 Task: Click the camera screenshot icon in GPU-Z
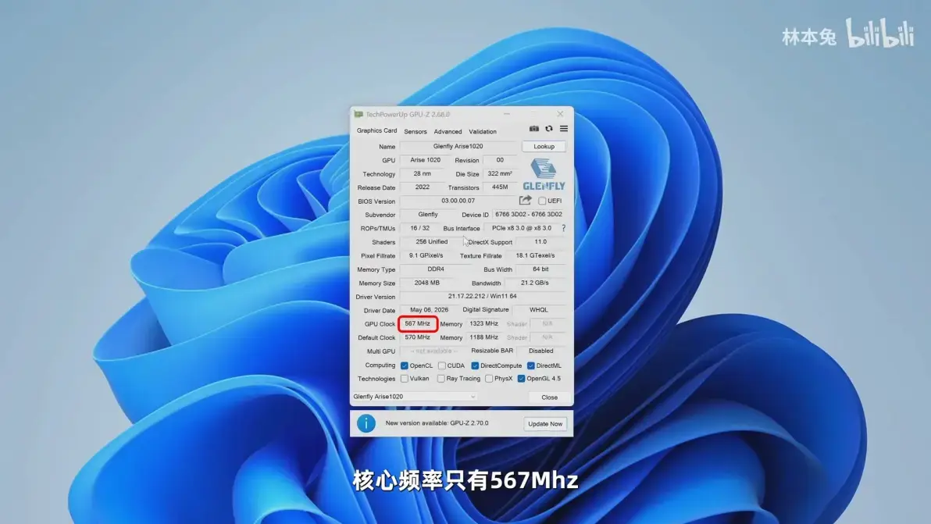point(533,129)
